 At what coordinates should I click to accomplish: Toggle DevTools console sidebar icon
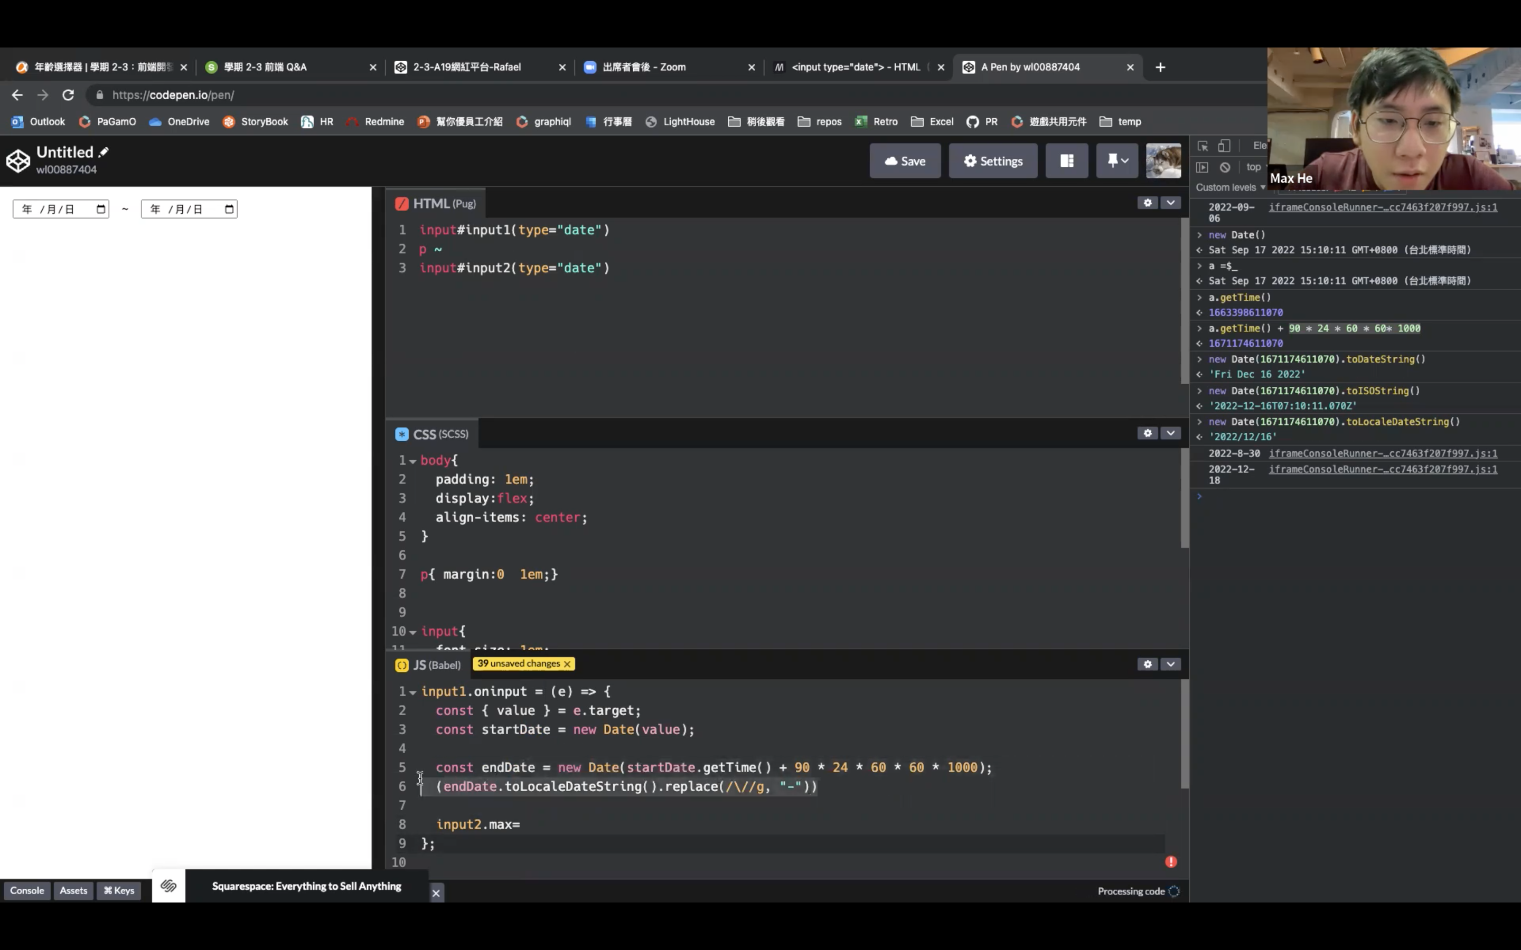click(1201, 167)
